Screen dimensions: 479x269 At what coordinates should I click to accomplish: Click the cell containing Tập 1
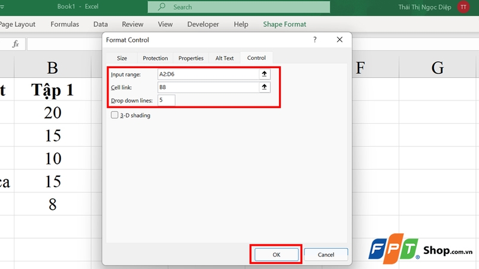(53, 89)
